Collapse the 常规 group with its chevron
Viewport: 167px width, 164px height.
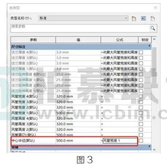[x=149, y=146]
